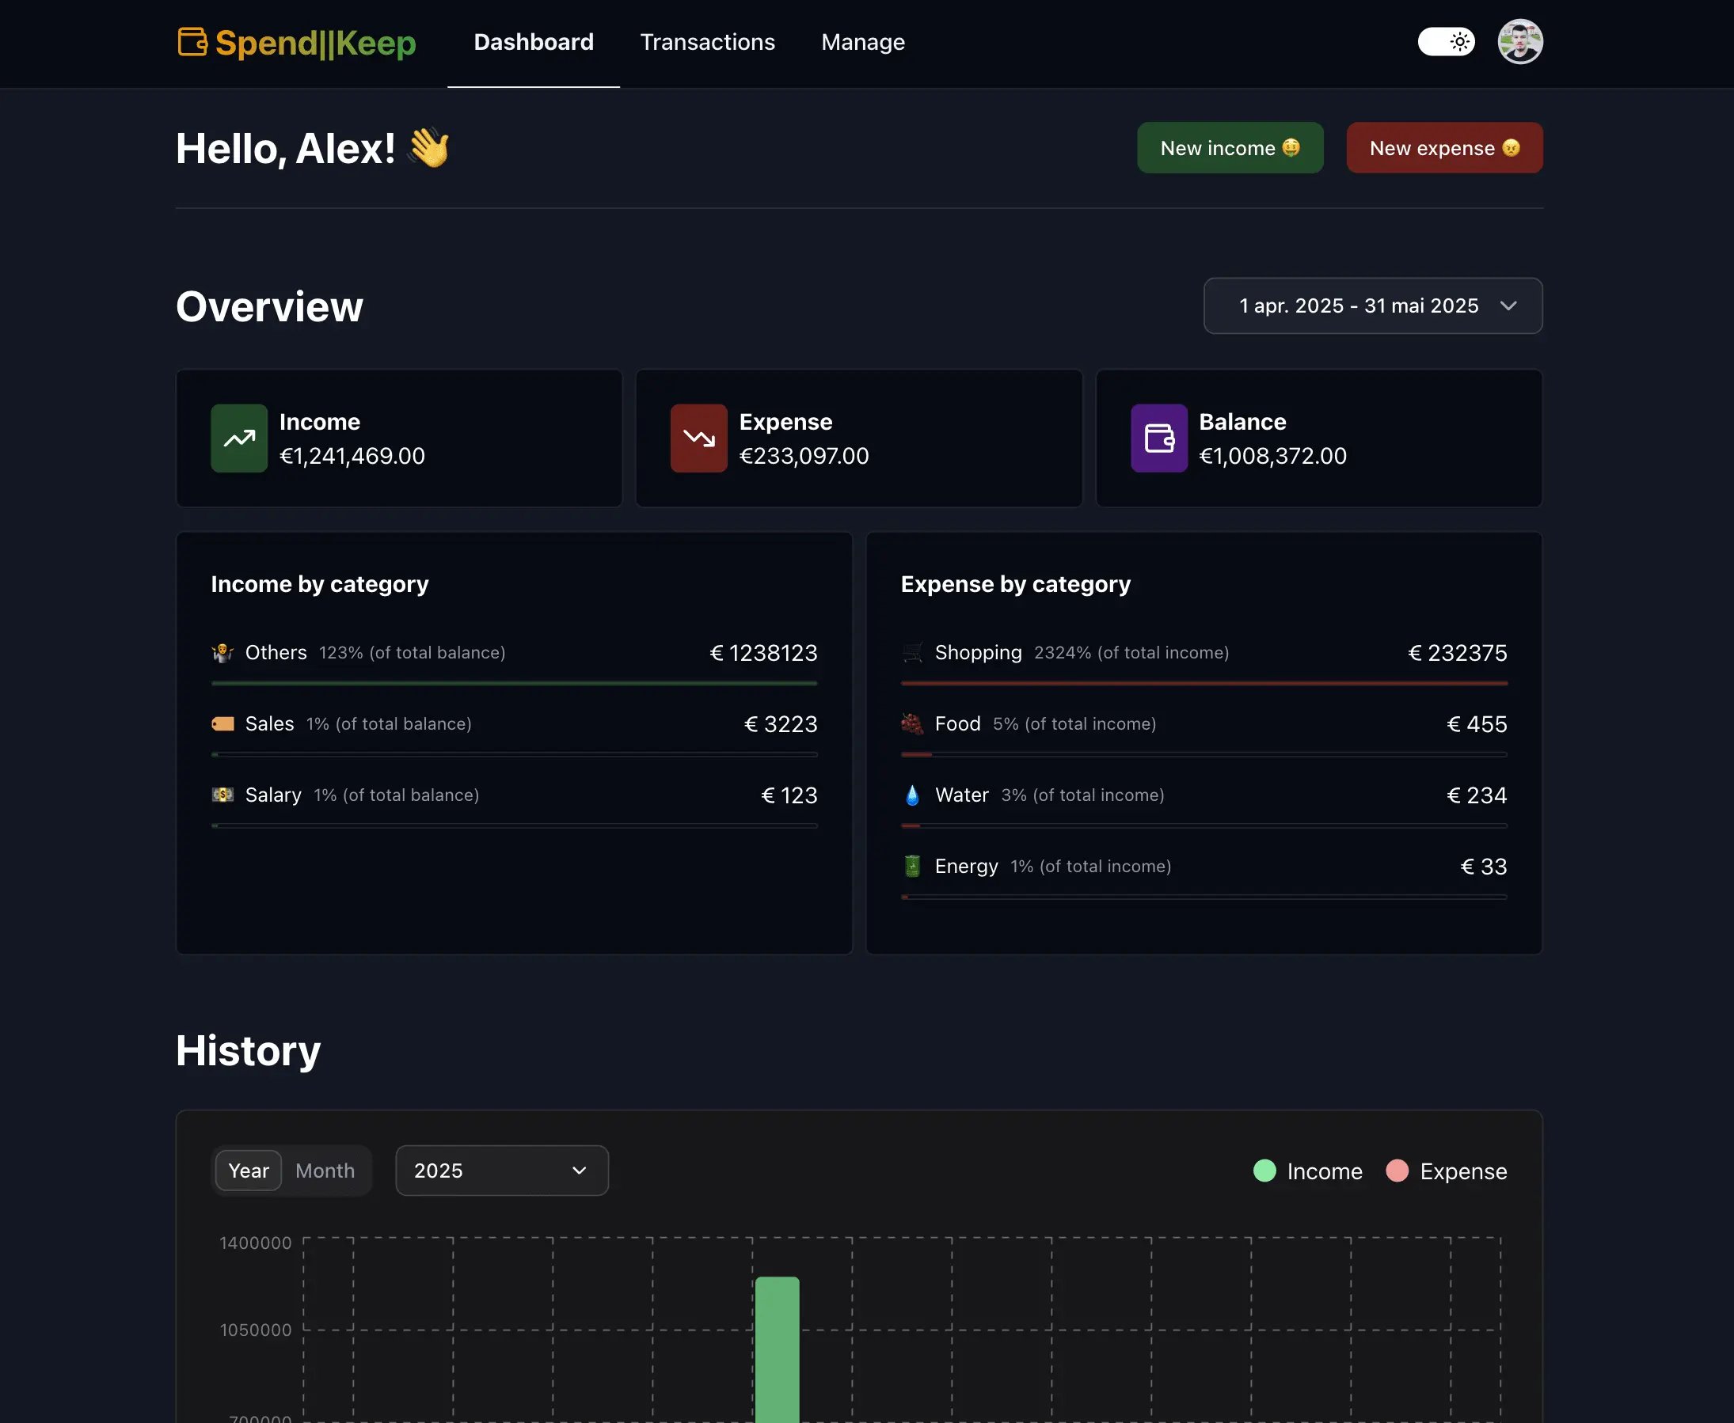Expand the 2025 year selector
Image resolution: width=1734 pixels, height=1423 pixels.
coord(501,1171)
